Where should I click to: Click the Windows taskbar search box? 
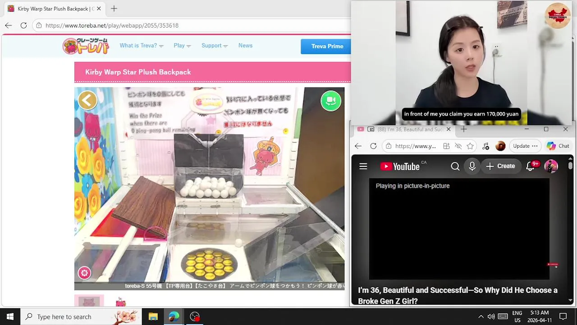81,316
